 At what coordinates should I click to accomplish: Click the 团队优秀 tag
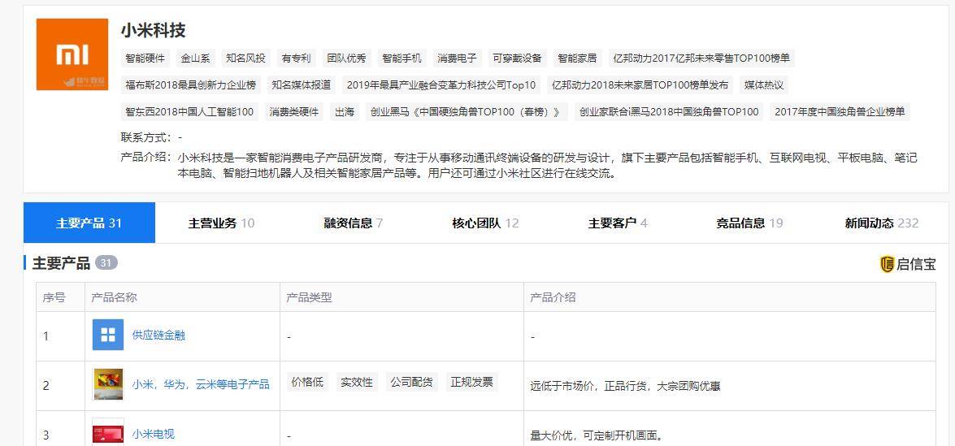point(346,58)
